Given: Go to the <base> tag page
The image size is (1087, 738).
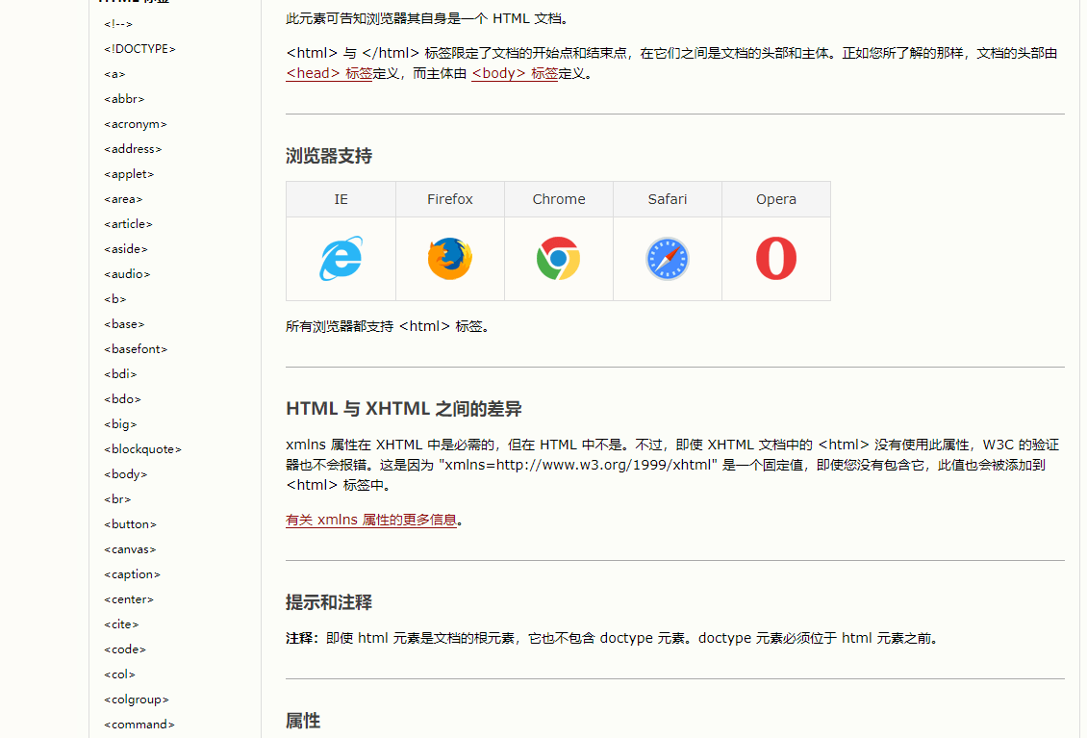Looking at the screenshot, I should click(x=124, y=323).
